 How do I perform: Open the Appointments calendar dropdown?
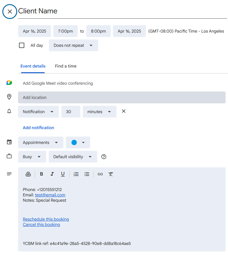click(x=41, y=142)
